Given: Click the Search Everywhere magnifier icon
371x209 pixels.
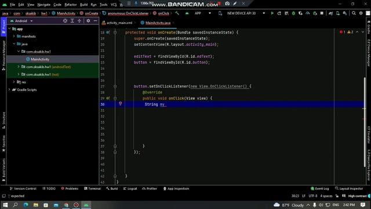Looking at the screenshot, I should pos(354,13).
